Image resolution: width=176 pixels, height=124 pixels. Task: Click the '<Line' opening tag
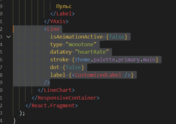[x=52, y=29]
